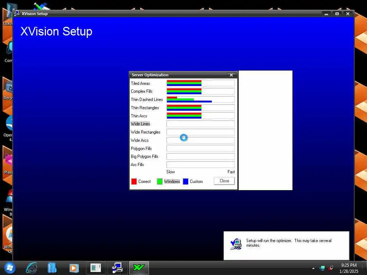Image resolution: width=367 pixels, height=275 pixels.
Task: Click the Windows legend label
Action: 172,182
